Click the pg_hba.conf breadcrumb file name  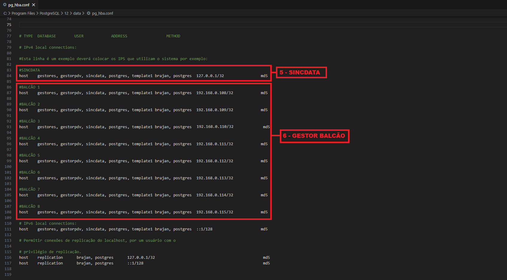pyautogui.click(x=102, y=13)
